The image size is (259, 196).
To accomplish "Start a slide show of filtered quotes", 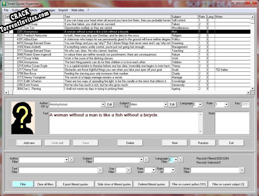I will 114,184.
